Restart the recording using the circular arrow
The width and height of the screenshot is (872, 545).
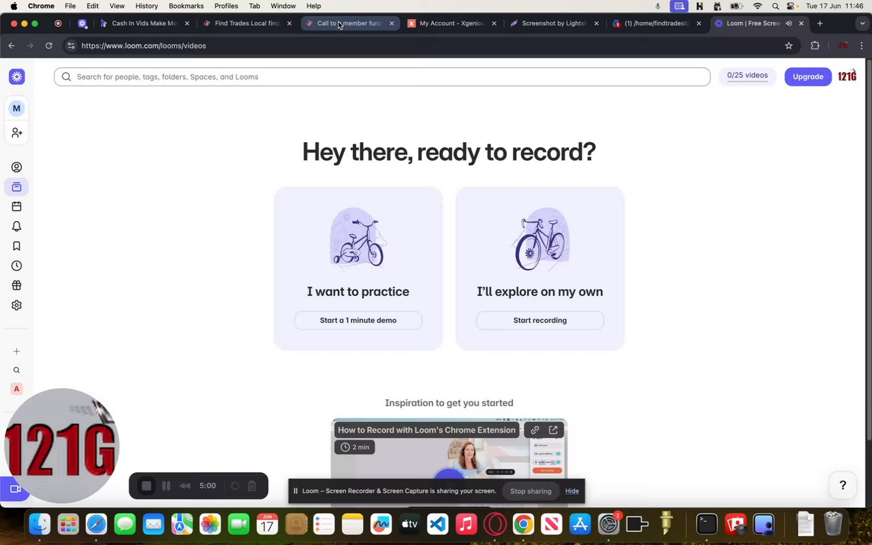click(x=235, y=486)
